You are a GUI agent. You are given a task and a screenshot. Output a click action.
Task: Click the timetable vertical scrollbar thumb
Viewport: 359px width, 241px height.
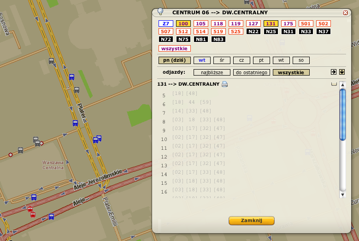click(342, 114)
